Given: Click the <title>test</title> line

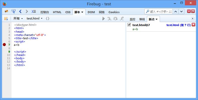Looking at the screenshot, I should coord(26,38).
